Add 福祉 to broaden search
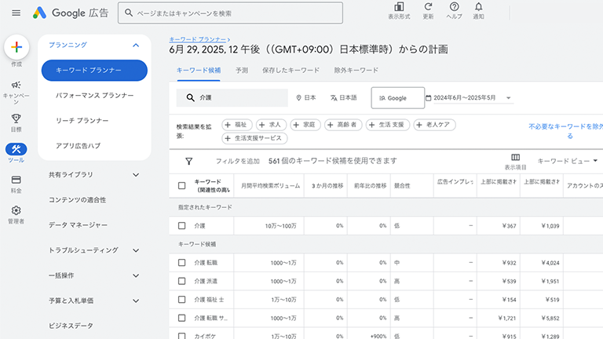The height and width of the screenshot is (339, 603). coord(237,125)
